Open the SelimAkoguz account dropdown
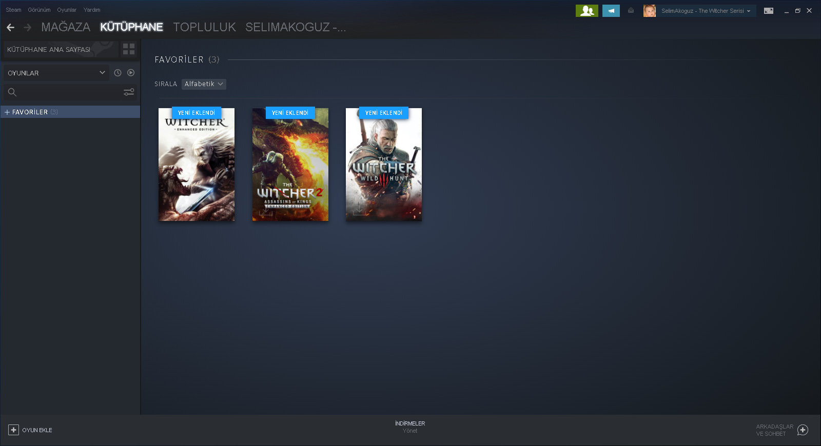This screenshot has width=821, height=446. point(706,11)
